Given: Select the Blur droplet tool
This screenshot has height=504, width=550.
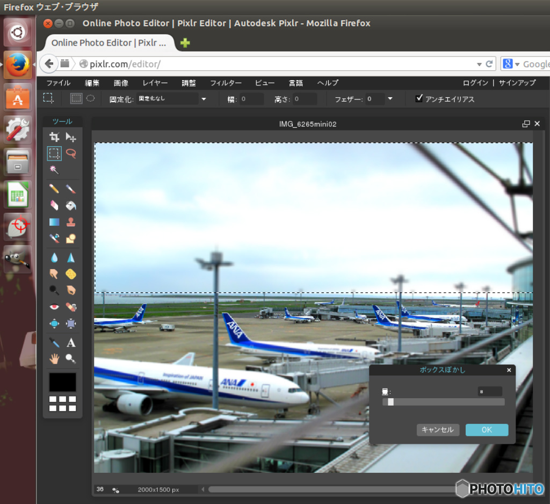Looking at the screenshot, I should 54,258.
